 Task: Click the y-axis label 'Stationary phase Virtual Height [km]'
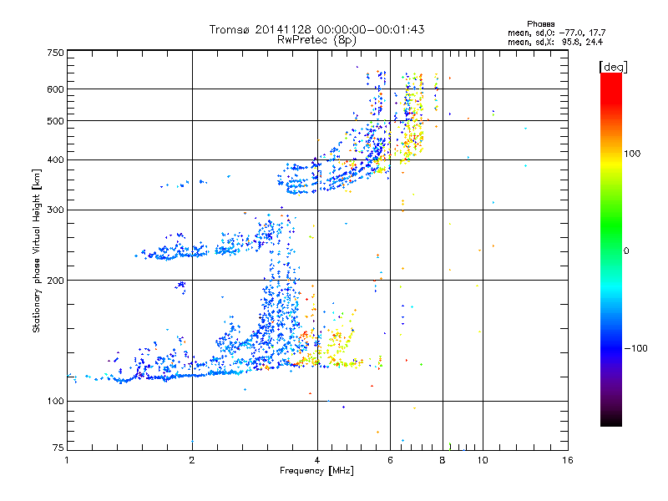pyautogui.click(x=37, y=251)
